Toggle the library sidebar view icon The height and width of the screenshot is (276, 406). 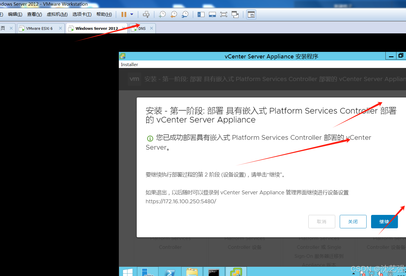click(201, 14)
